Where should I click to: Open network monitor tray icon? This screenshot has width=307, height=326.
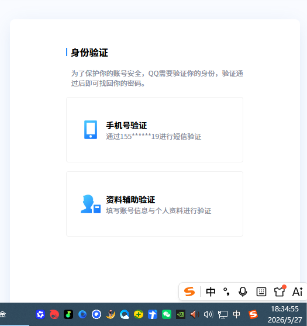(223, 314)
